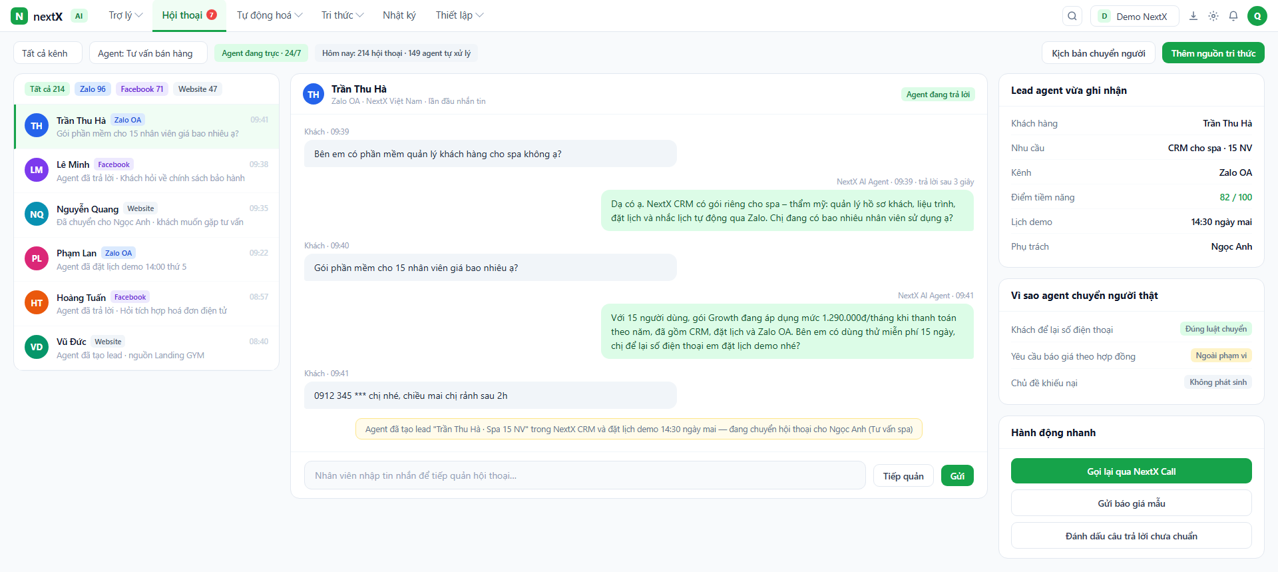This screenshot has width=1278, height=572.
Task: Open Trần Thu Hà avatar in chat header
Action: pyautogui.click(x=314, y=95)
